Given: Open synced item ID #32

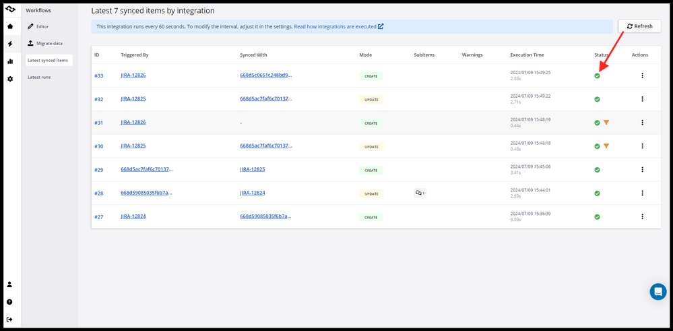Looking at the screenshot, I should tap(99, 99).
